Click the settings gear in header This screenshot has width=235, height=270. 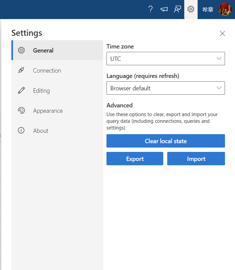[x=191, y=9]
